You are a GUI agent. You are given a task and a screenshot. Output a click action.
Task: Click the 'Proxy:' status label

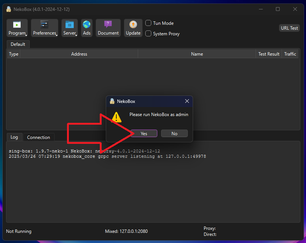click(x=210, y=228)
